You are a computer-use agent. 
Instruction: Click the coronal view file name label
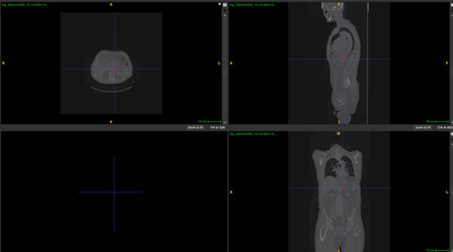pyautogui.click(x=253, y=134)
